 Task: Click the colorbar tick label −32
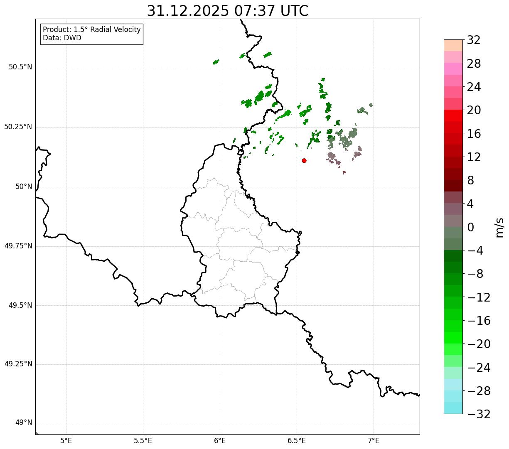(479, 414)
